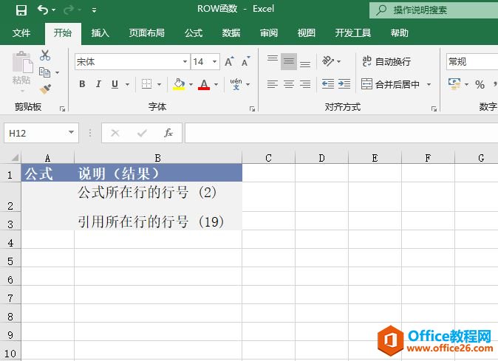This screenshot has width=498, height=361.
Task: Click cell with 引用所在行的行号 (19)
Action: [x=158, y=221]
